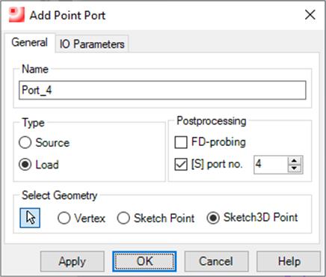Screen dimensions: 326x277
Task: Enable the FD-probing checkbox
Action: point(181,142)
